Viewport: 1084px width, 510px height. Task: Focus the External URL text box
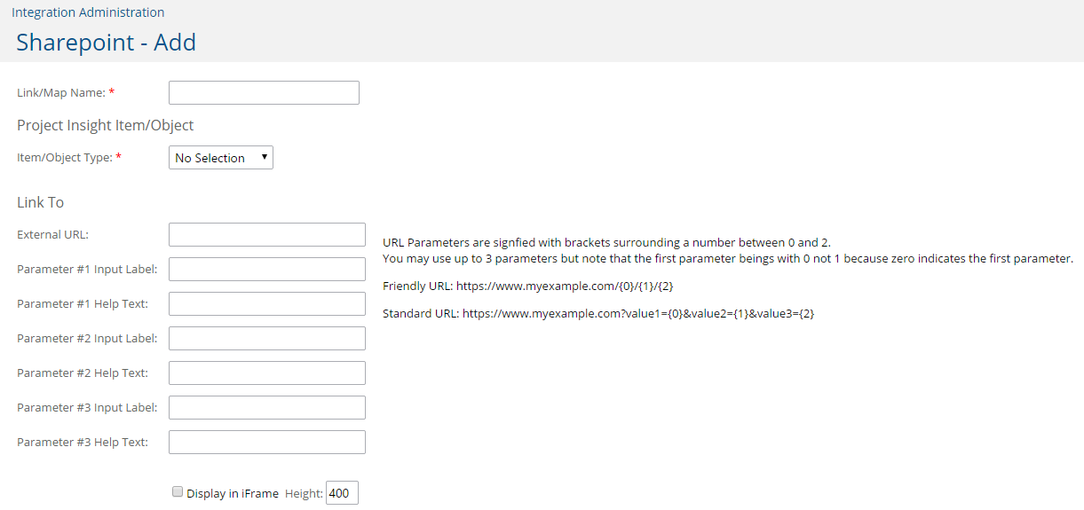click(267, 234)
